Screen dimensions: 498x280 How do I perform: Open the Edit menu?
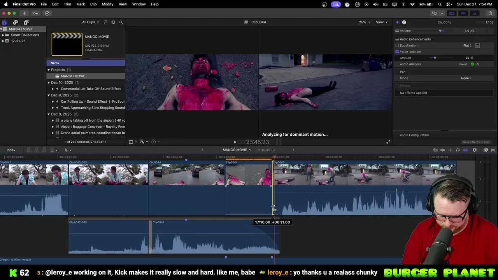click(55, 4)
